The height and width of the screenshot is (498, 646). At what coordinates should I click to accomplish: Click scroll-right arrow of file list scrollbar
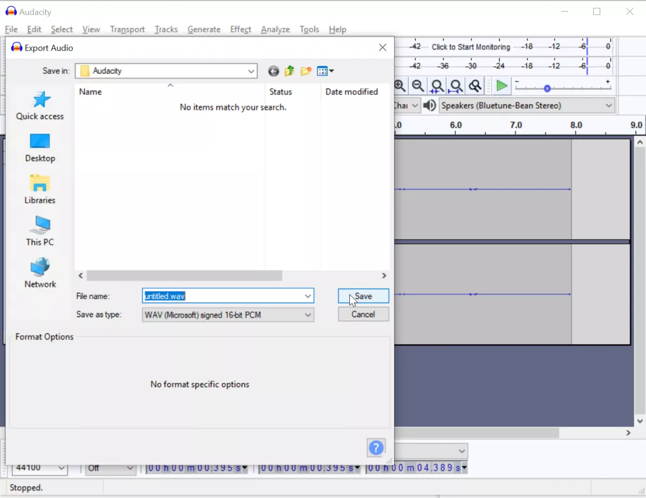pos(384,276)
